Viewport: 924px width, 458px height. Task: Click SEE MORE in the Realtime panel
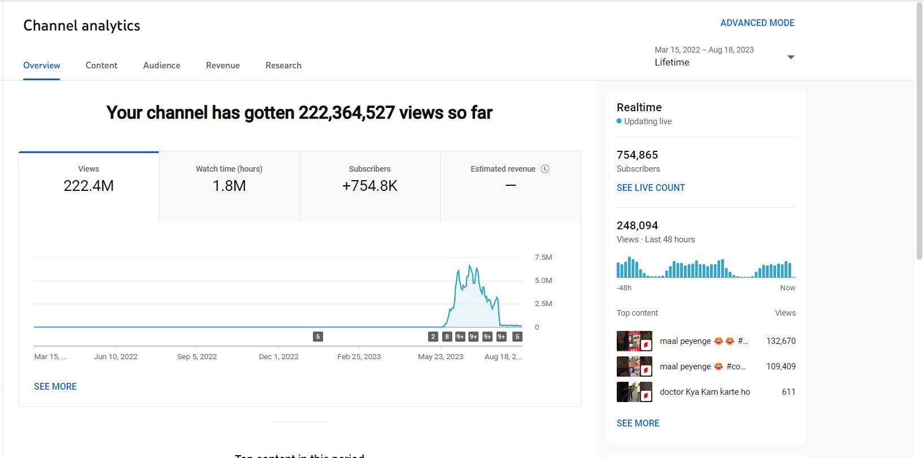[x=638, y=423]
